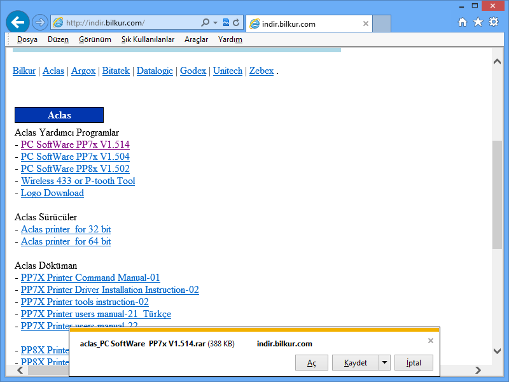Image resolution: width=509 pixels, height=382 pixels.
Task: Click the blue Aclas section header
Action: pyautogui.click(x=59, y=115)
